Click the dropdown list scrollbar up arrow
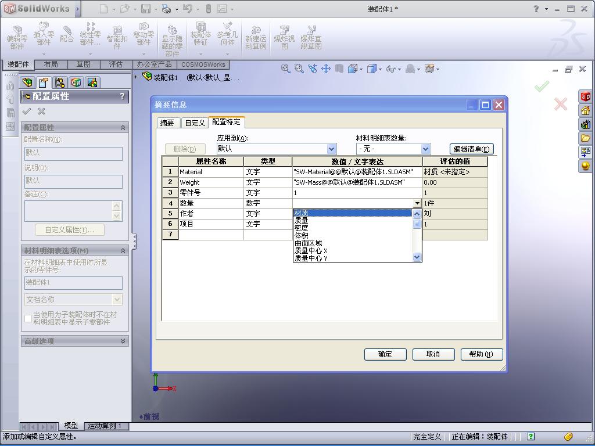This screenshot has width=595, height=446. (417, 214)
